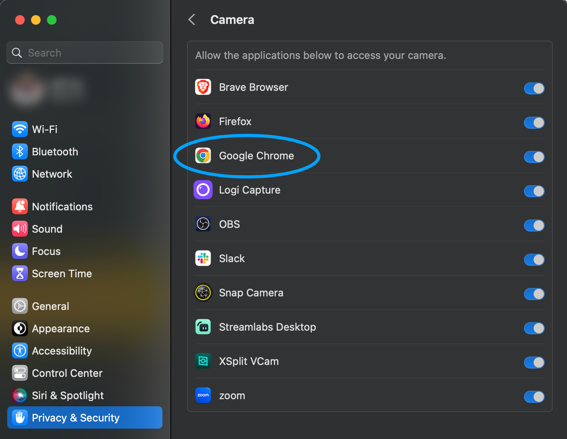Click the Wi-Fi icon in sidebar
The width and height of the screenshot is (567, 439).
tap(20, 129)
